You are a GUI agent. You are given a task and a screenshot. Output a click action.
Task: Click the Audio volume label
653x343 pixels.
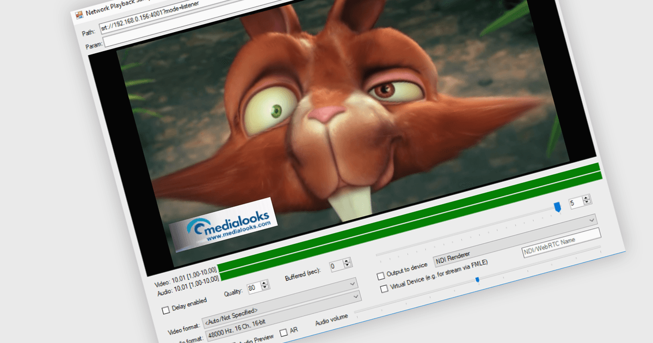[331, 320]
